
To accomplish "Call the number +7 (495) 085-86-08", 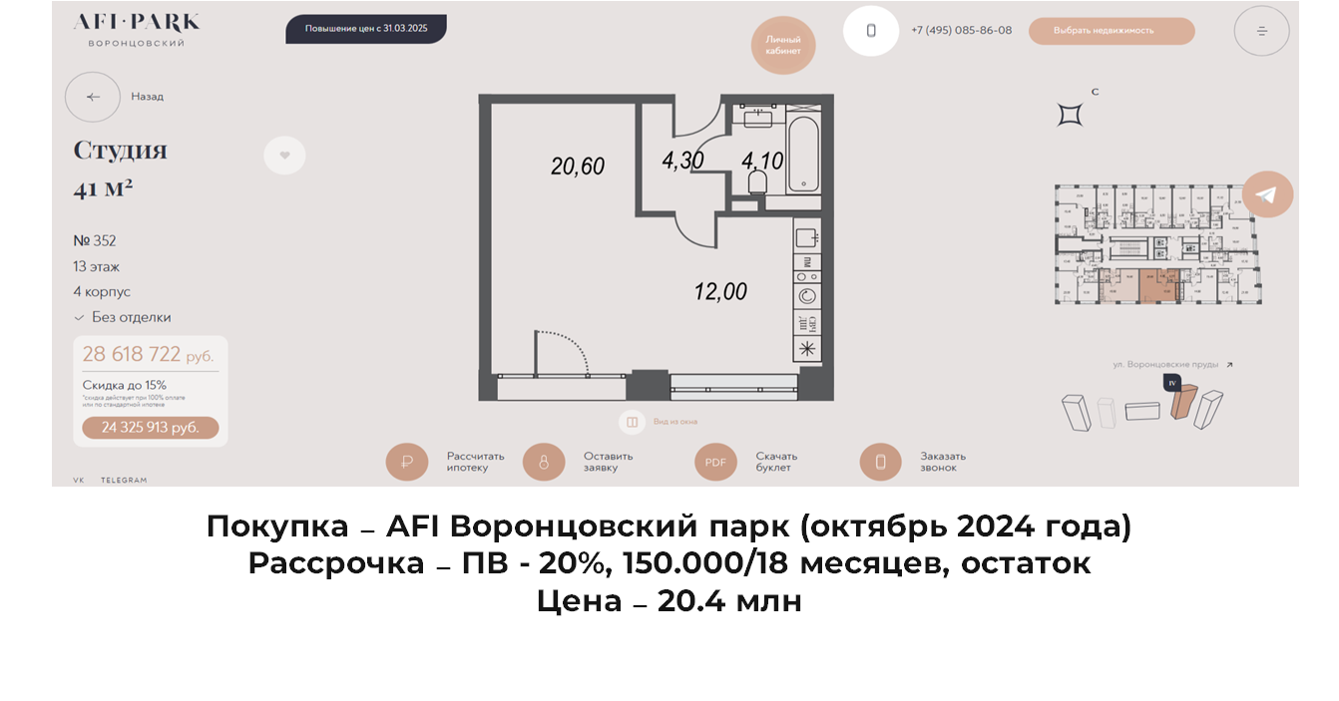I will coord(961,31).
